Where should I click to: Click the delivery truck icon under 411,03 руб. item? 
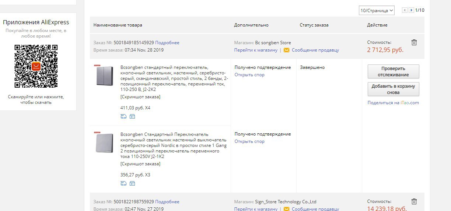(x=123, y=116)
